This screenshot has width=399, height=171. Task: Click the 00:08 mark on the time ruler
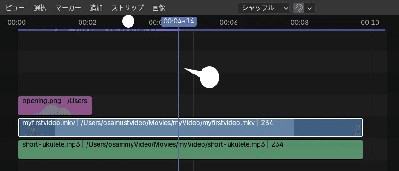[x=300, y=23]
